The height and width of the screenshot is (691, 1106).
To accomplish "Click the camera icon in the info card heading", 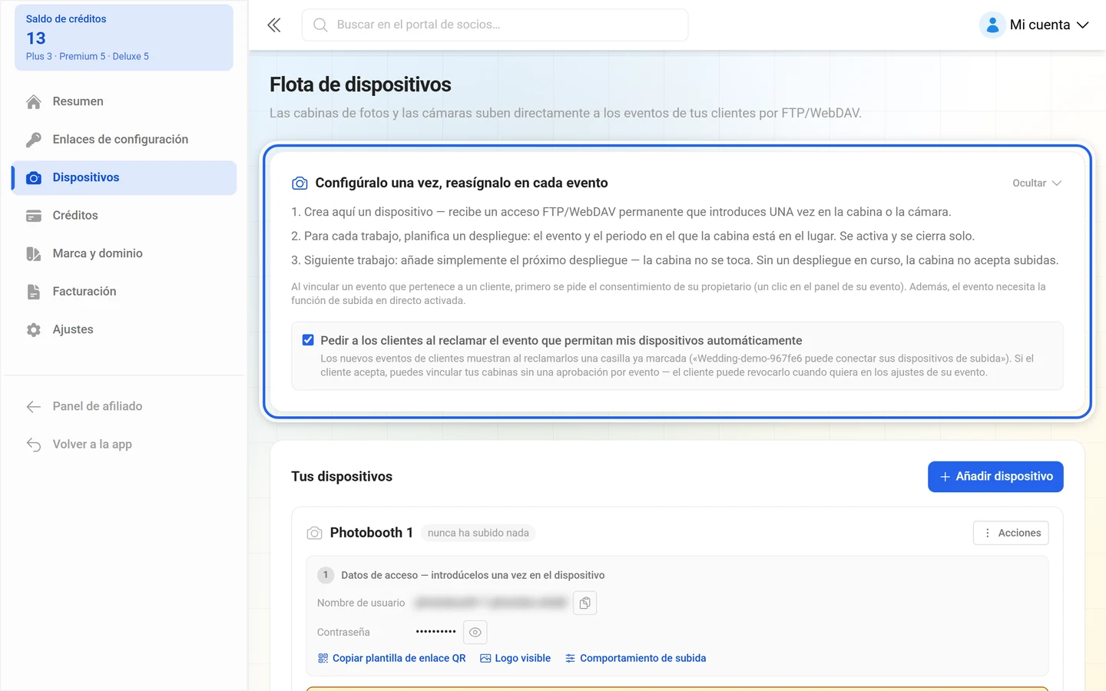I will pyautogui.click(x=300, y=183).
